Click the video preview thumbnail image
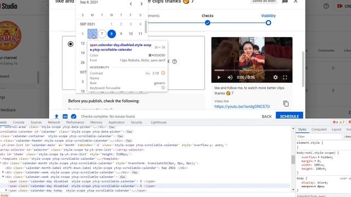 coord(252,60)
